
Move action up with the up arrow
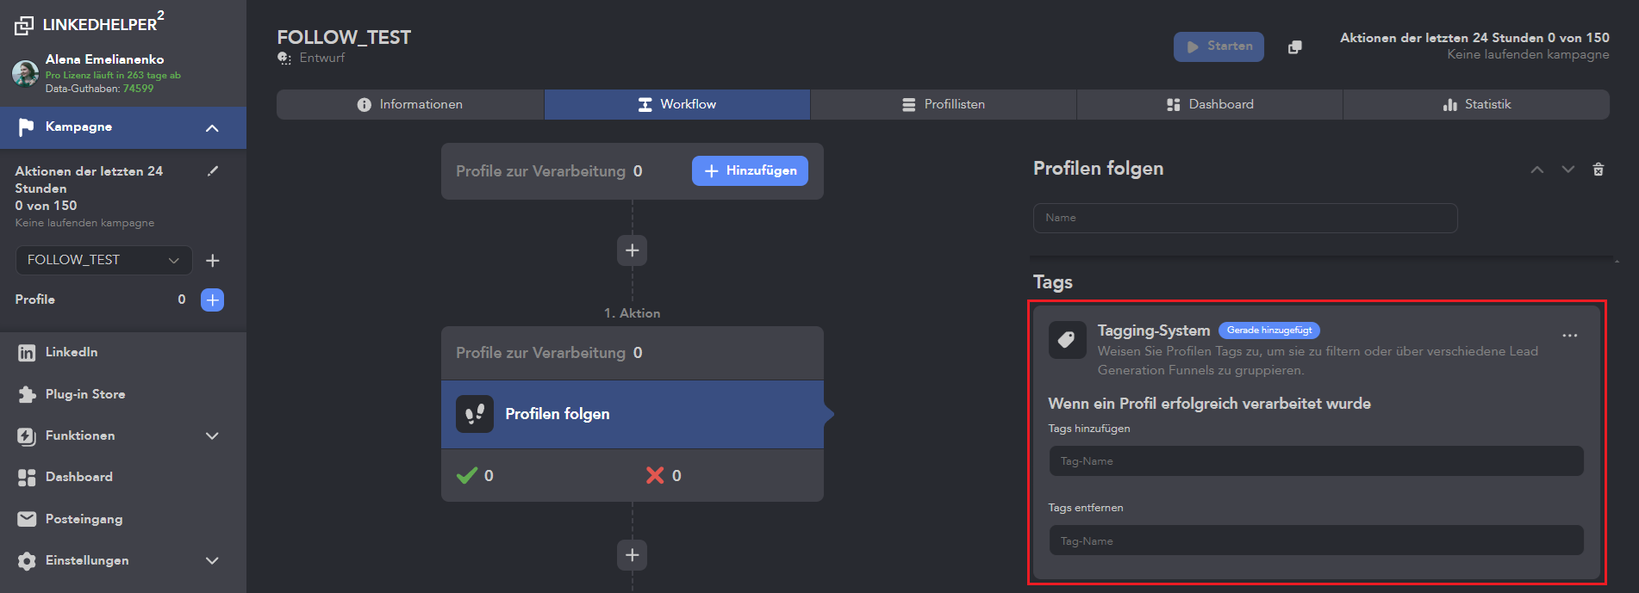(x=1536, y=170)
